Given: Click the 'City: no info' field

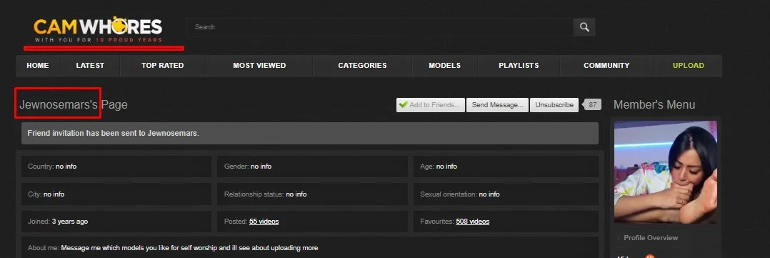Looking at the screenshot, I should click(116, 194).
